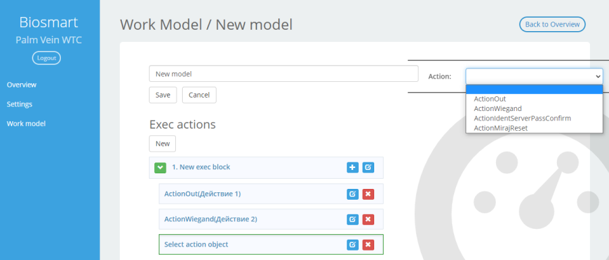Click the Save button
Screen dimensions: 609x260
tap(162, 95)
